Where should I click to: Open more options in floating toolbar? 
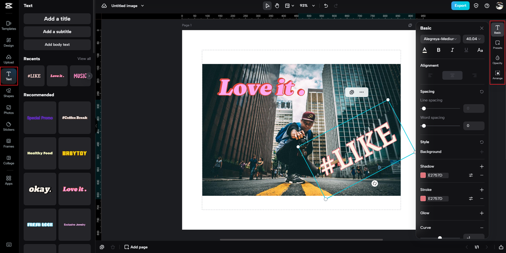361,92
